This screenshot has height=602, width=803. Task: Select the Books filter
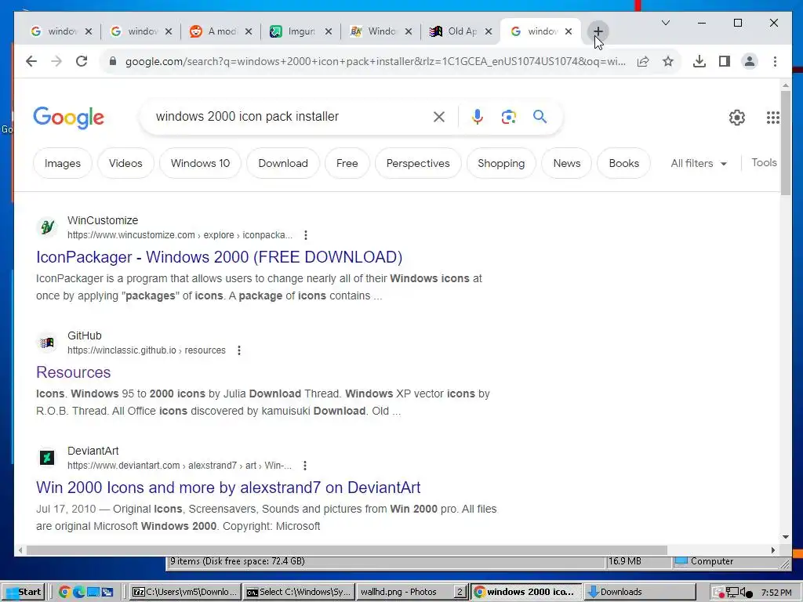(623, 163)
